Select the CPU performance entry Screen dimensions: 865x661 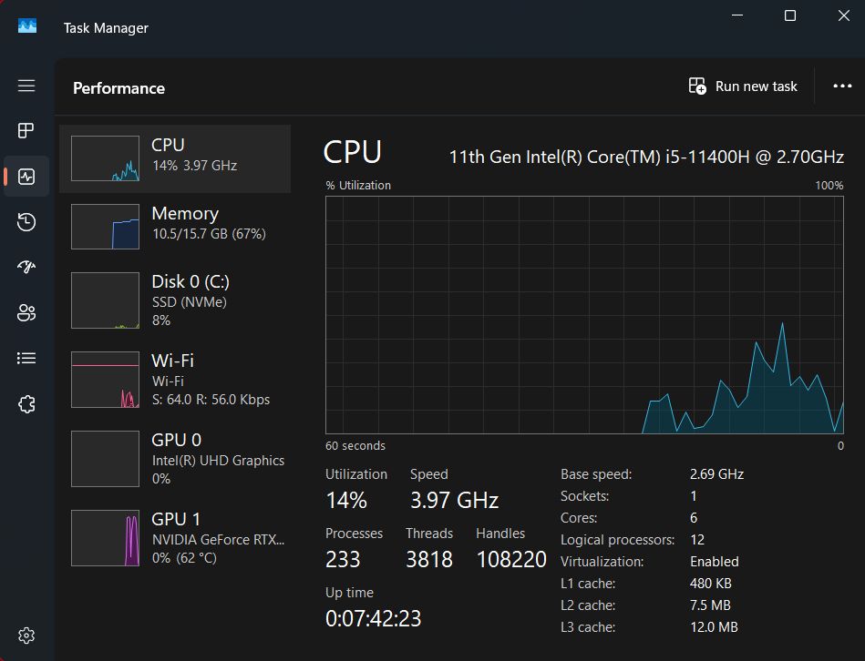tap(175, 158)
